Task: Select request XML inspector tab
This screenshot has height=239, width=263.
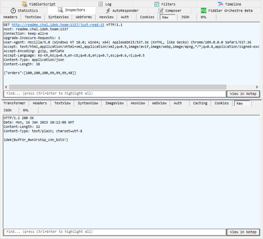Action: pyautogui.click(x=203, y=17)
